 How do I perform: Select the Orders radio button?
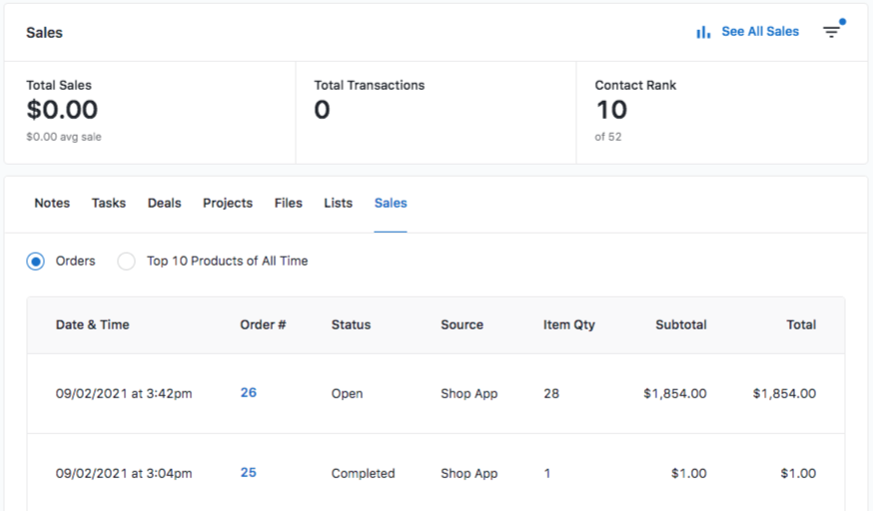(x=36, y=261)
